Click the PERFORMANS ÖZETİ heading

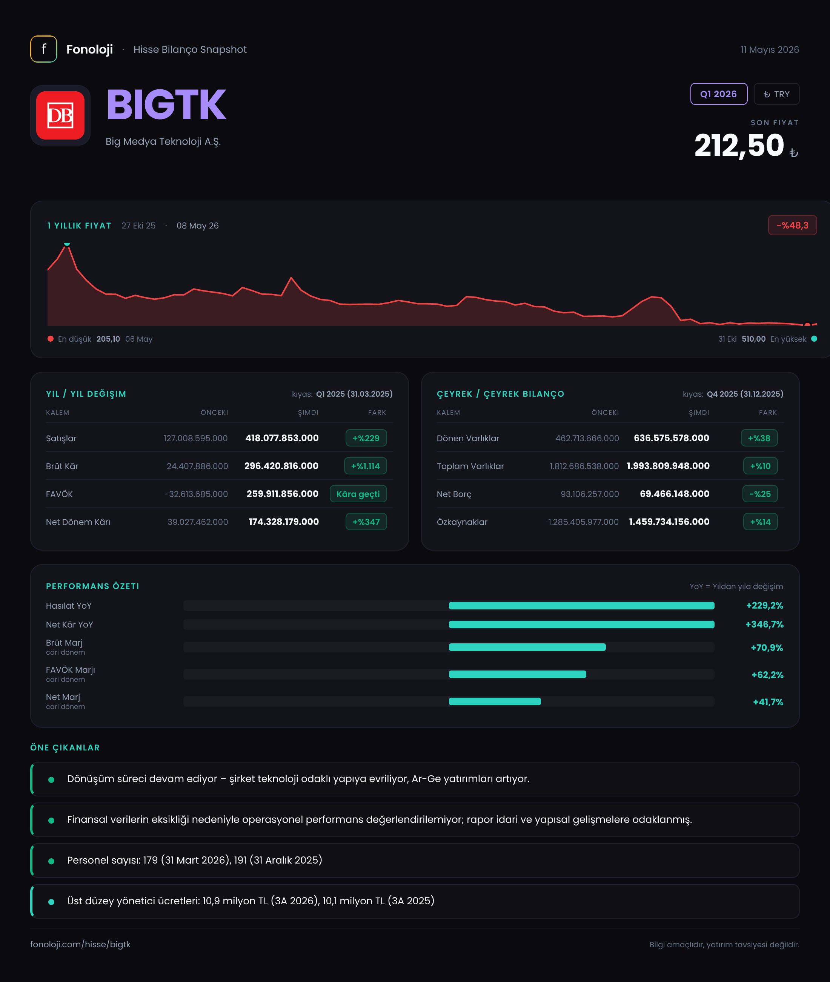(93, 586)
